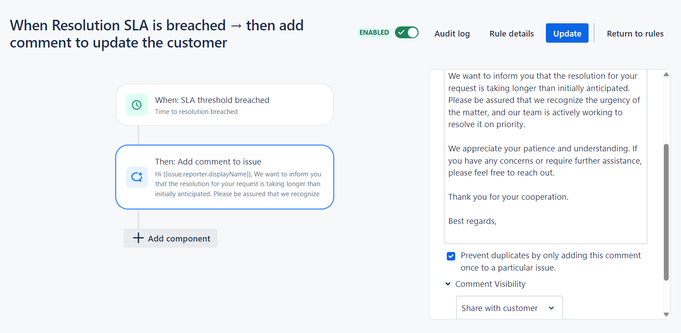
Task: Select the When: SLA threshold breached trigger card
Action: point(225,105)
